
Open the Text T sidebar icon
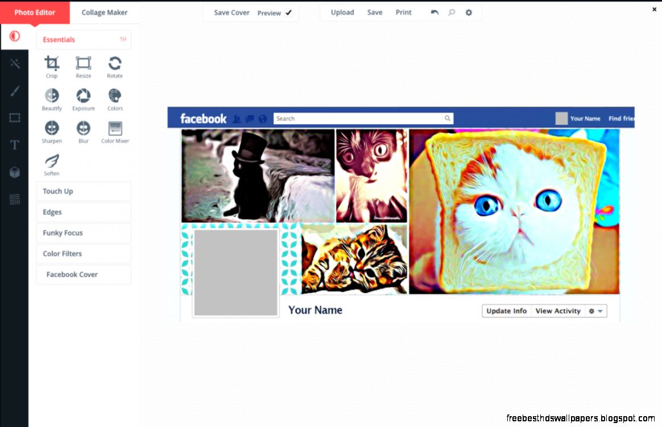[15, 145]
